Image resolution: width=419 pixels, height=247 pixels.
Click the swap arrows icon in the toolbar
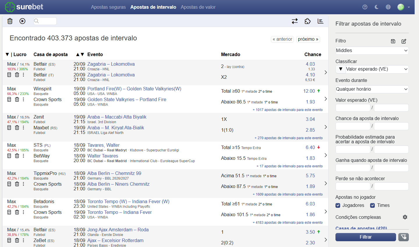click(295, 21)
